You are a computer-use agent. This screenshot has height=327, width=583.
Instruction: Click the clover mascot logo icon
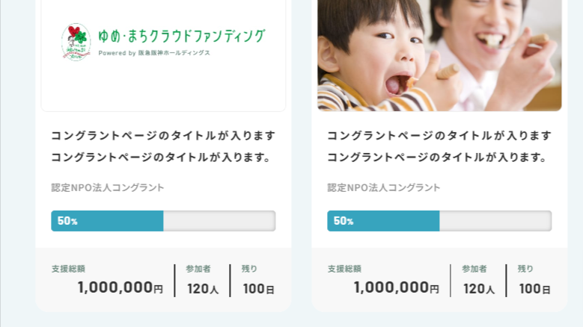click(76, 42)
